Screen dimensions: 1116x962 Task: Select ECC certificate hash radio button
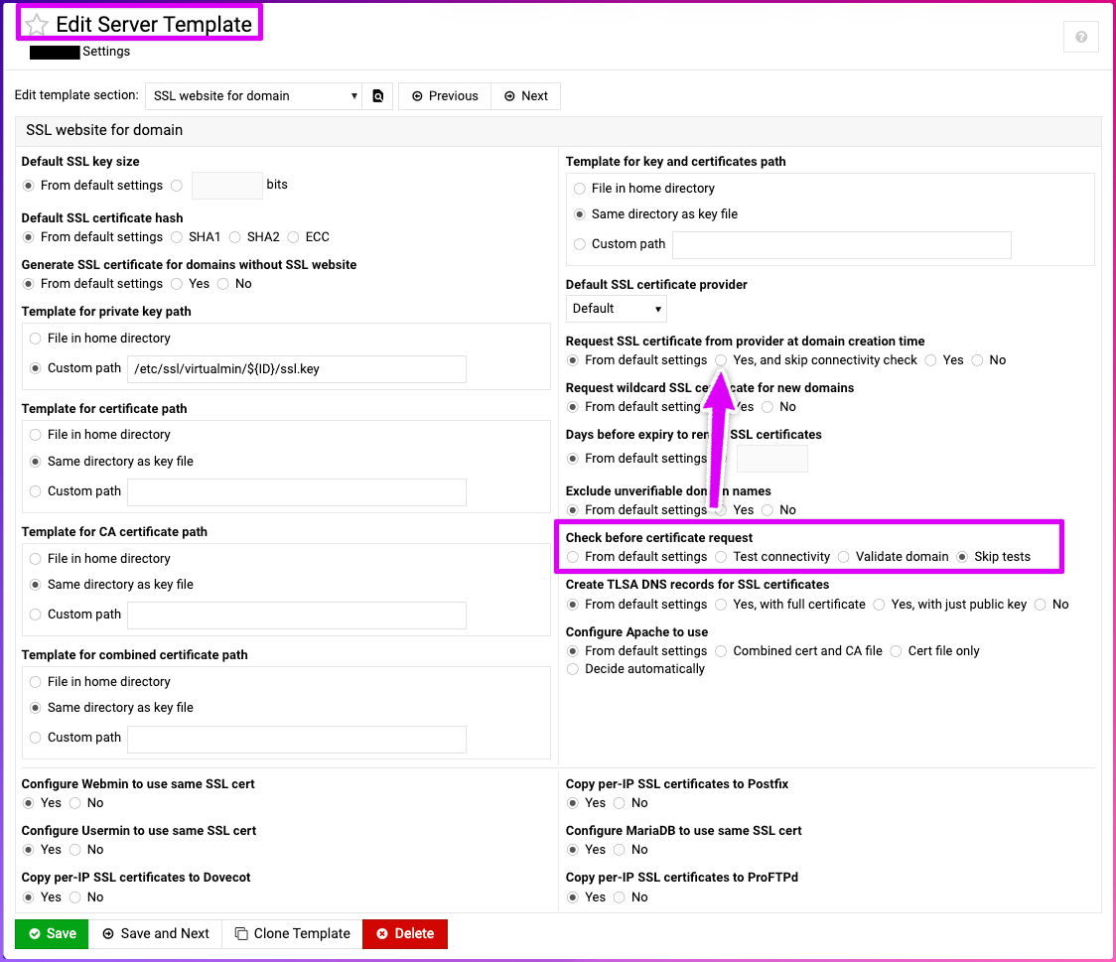coord(294,237)
